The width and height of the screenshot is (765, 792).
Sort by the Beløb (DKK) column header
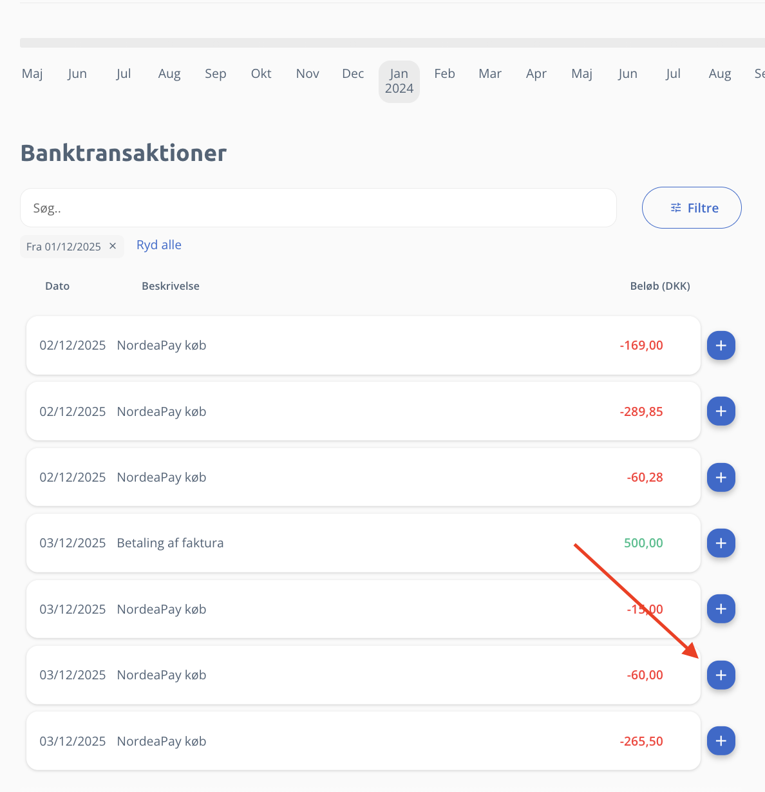(x=659, y=286)
